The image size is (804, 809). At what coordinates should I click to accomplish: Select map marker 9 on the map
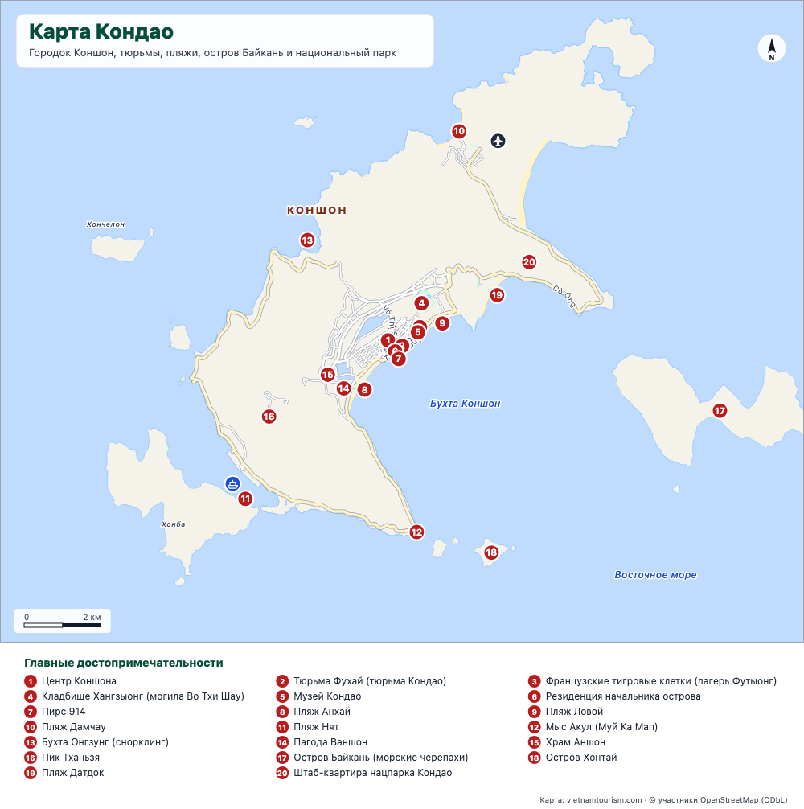(x=442, y=323)
